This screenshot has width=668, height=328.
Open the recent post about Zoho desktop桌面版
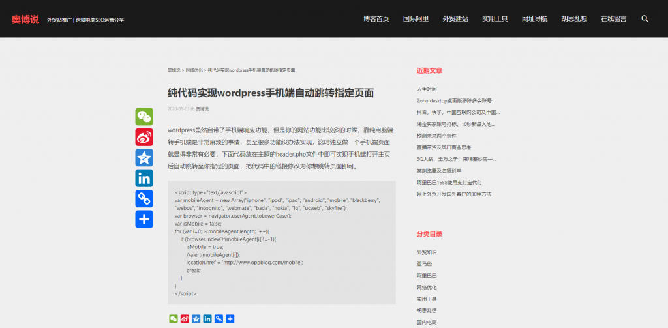click(x=454, y=101)
